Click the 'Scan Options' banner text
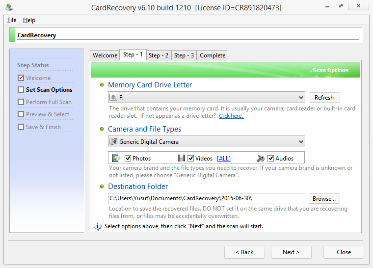The image size is (373, 268). click(x=330, y=70)
